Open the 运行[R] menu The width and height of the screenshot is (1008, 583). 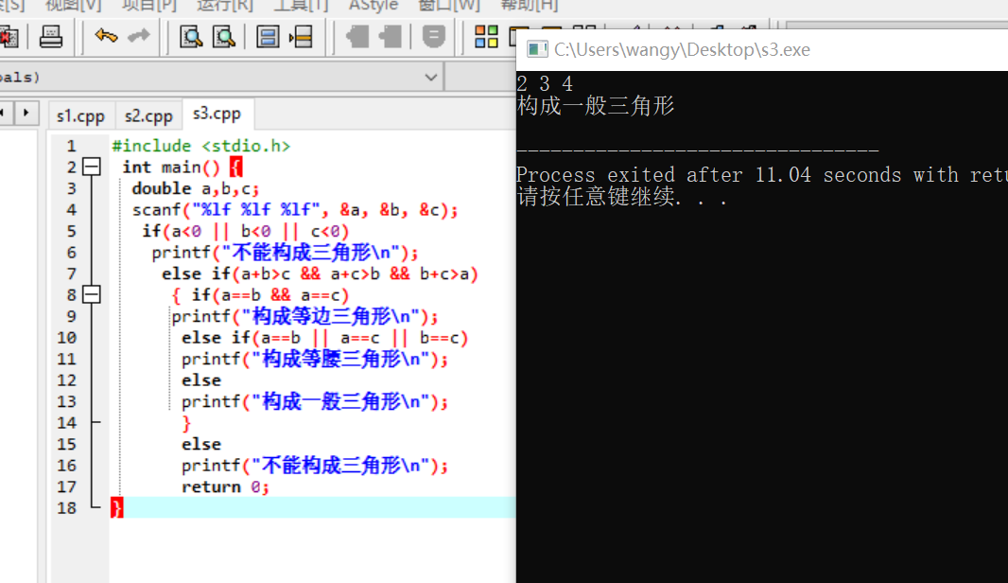coord(225,6)
